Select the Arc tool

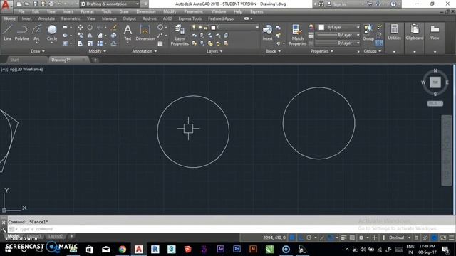pos(36,33)
